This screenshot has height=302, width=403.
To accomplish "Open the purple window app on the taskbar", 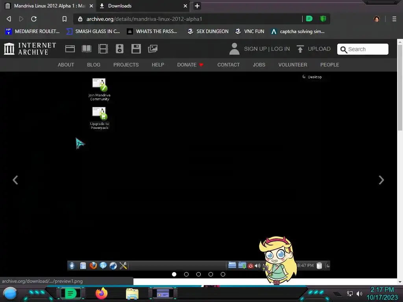I will click(163, 293).
